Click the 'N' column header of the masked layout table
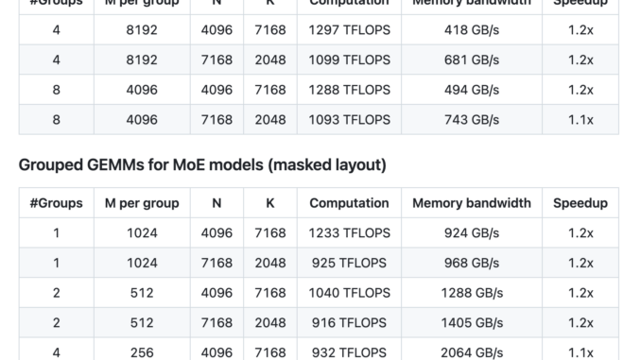 pos(217,203)
